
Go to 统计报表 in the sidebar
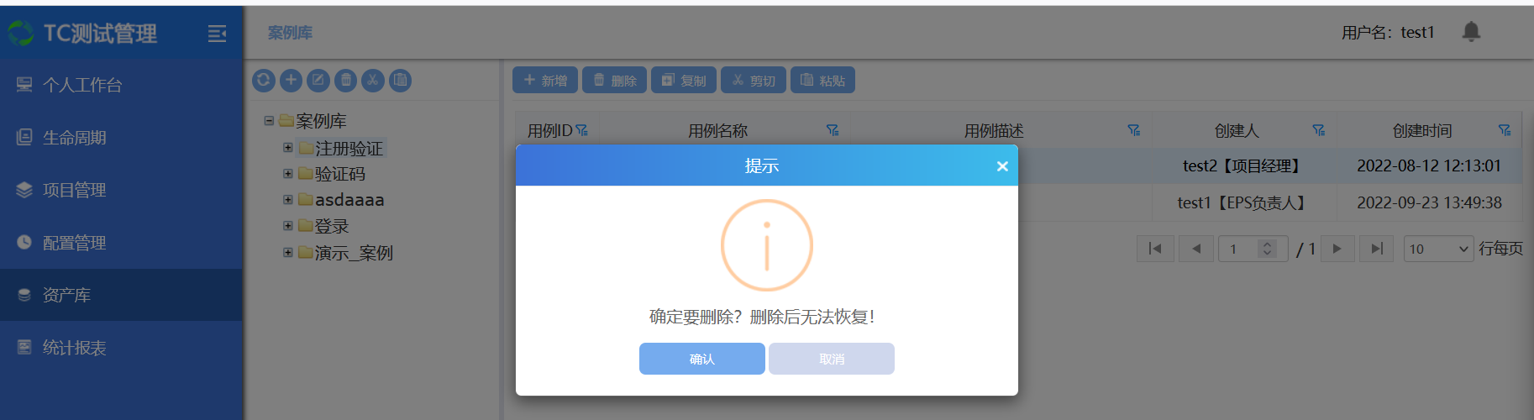(74, 348)
